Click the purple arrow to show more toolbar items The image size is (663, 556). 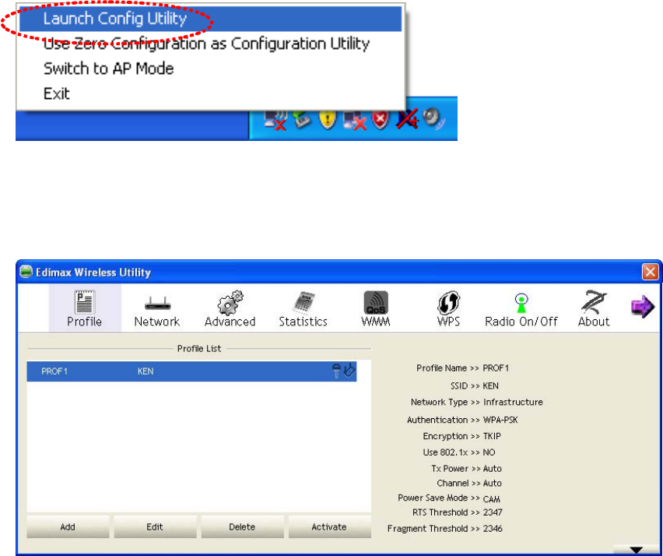click(642, 306)
